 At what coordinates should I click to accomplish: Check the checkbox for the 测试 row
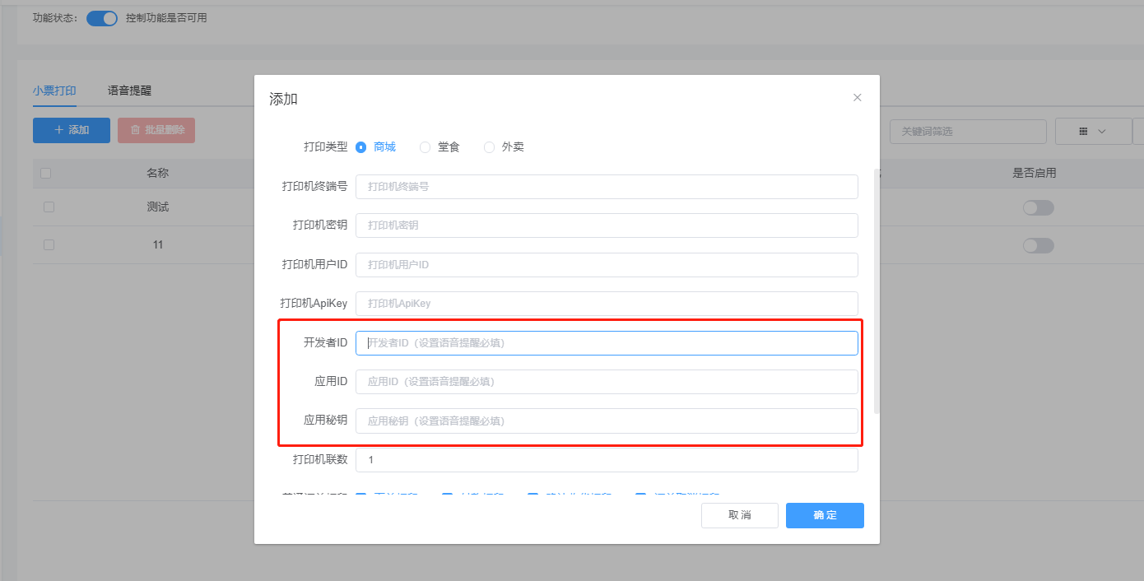click(x=48, y=207)
